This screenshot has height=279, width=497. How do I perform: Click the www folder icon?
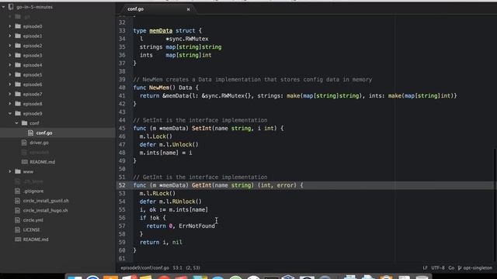[x=18, y=171]
